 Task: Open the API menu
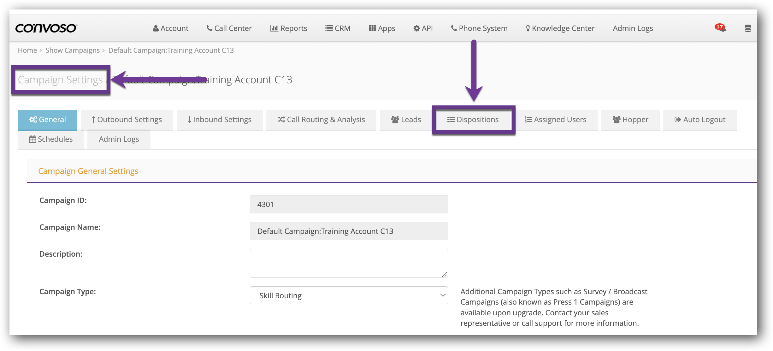point(423,28)
